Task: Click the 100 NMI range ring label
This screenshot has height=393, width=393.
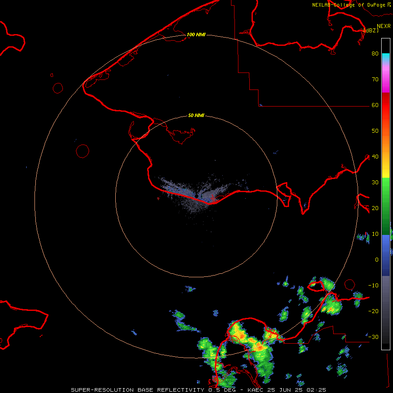Action: pos(196,34)
